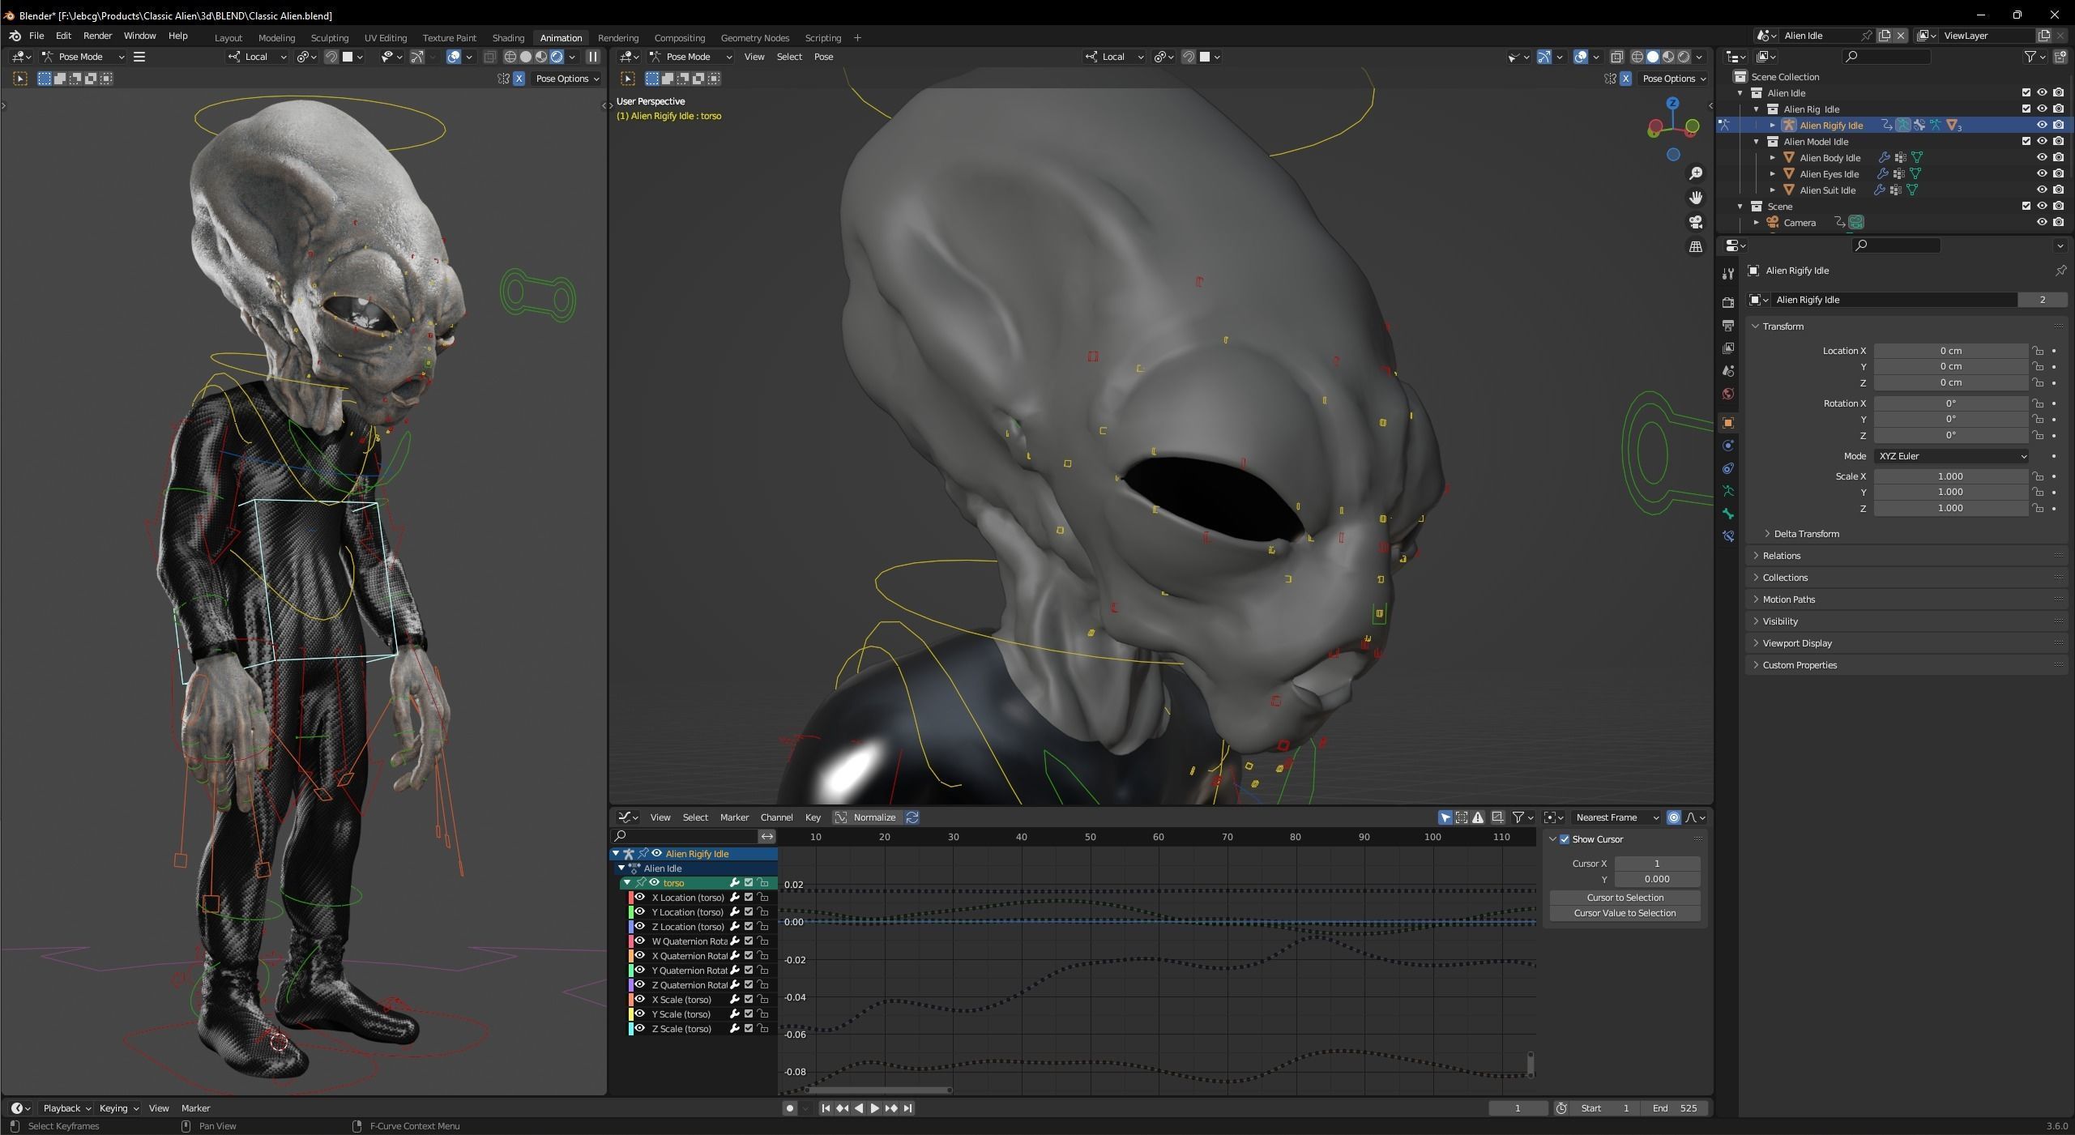The image size is (2075, 1135).
Task: Open the Object Constraints properties tab
Action: click(1727, 467)
